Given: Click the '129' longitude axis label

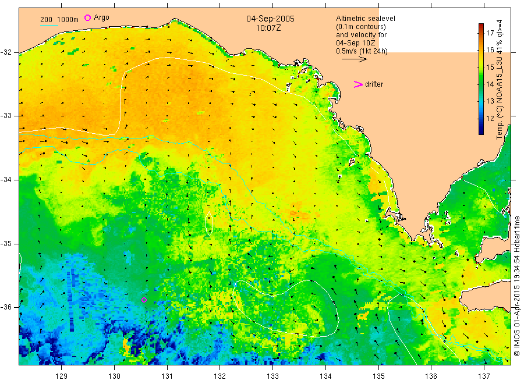Looking at the screenshot, I should tap(62, 376).
